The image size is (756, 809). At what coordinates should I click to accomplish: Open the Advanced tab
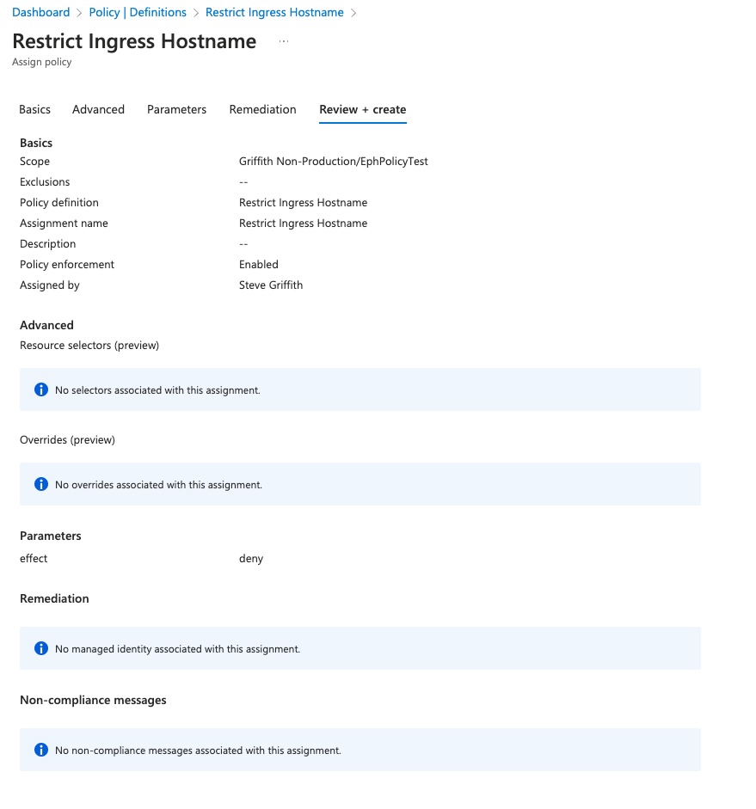pos(98,109)
